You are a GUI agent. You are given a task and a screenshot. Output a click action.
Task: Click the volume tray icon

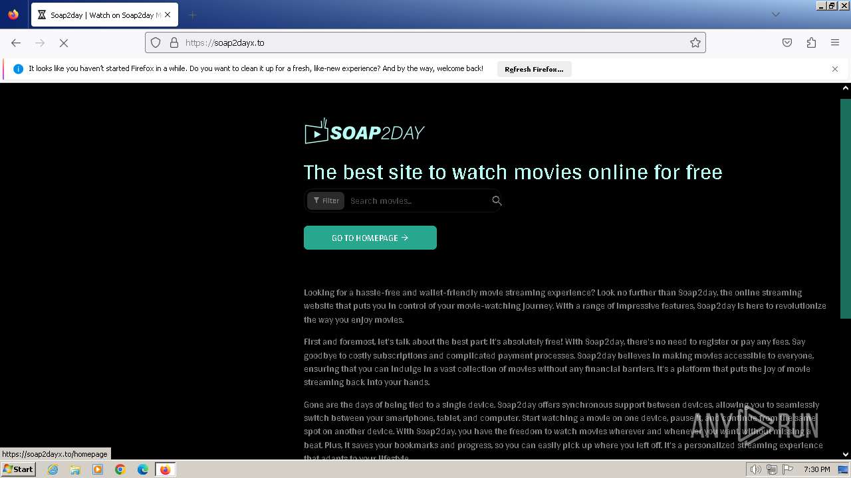tap(756, 469)
